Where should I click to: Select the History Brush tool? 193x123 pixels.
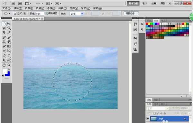[9, 42]
